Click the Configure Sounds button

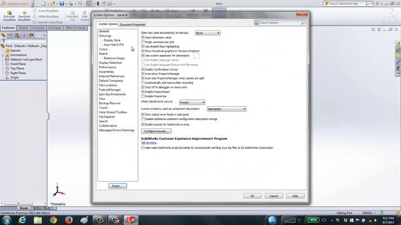click(156, 131)
